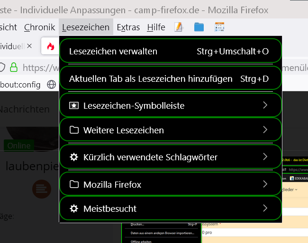Click the star icon of Lesezeichen-Symbolleiste
The image size is (308, 243).
(x=74, y=105)
